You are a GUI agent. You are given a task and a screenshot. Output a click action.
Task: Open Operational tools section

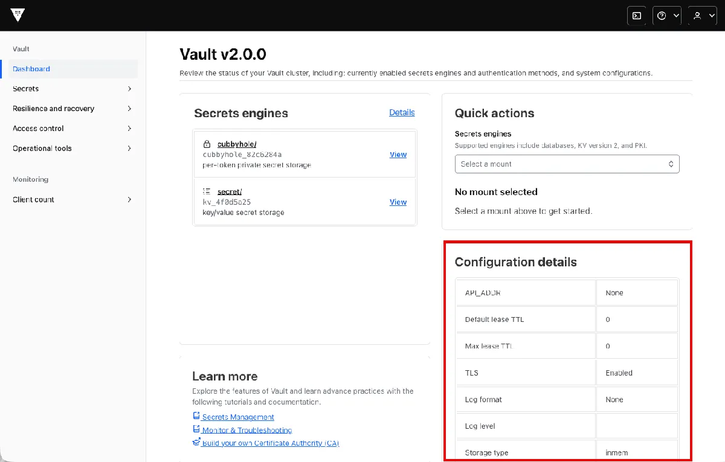(x=72, y=149)
